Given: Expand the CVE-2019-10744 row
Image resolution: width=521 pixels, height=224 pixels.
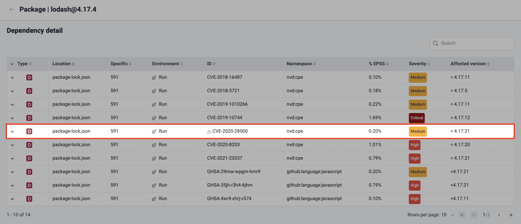Looking at the screenshot, I should click(12, 118).
